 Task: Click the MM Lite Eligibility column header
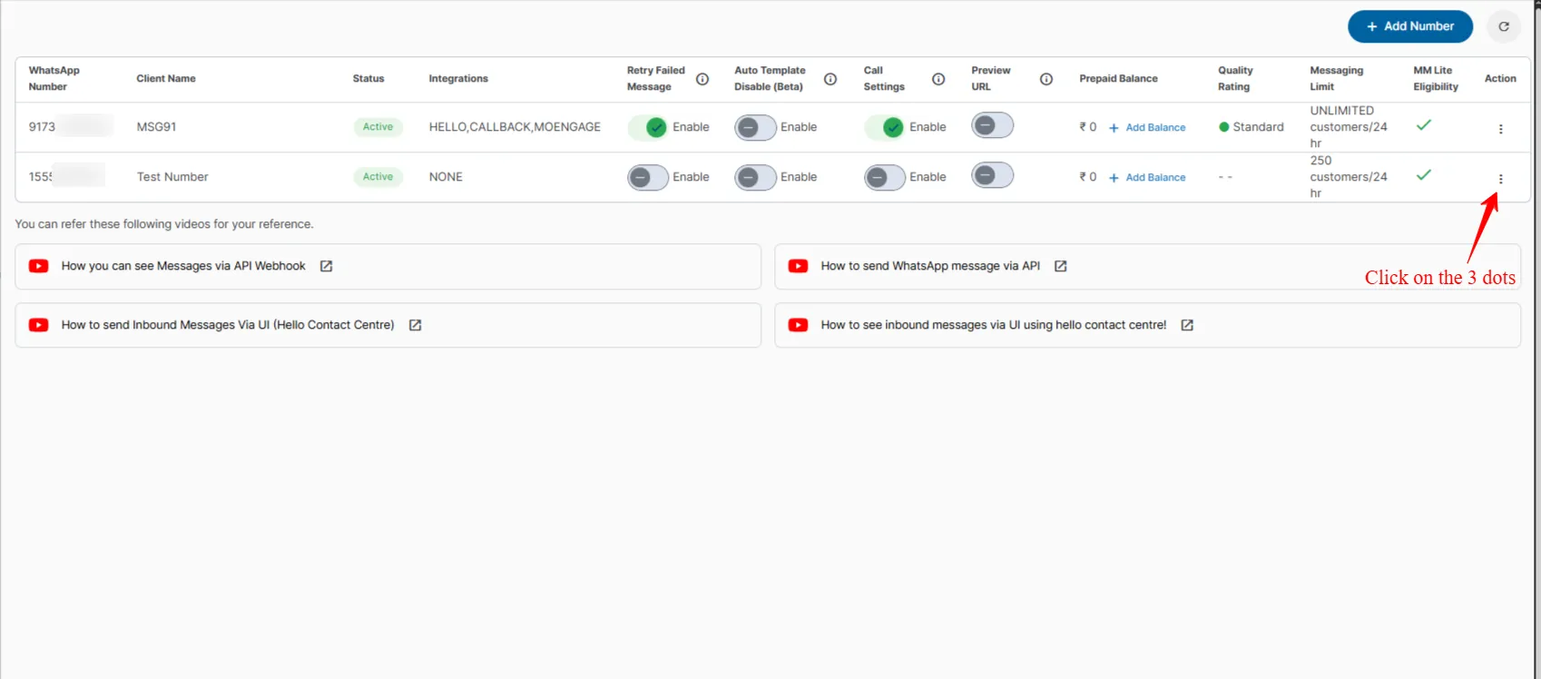[x=1436, y=79]
